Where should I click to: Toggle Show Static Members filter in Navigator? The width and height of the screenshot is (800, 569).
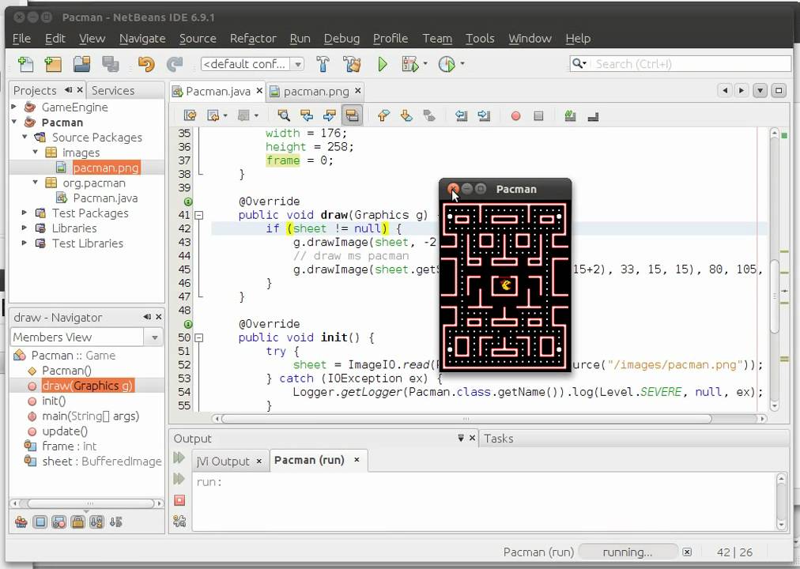click(59, 522)
